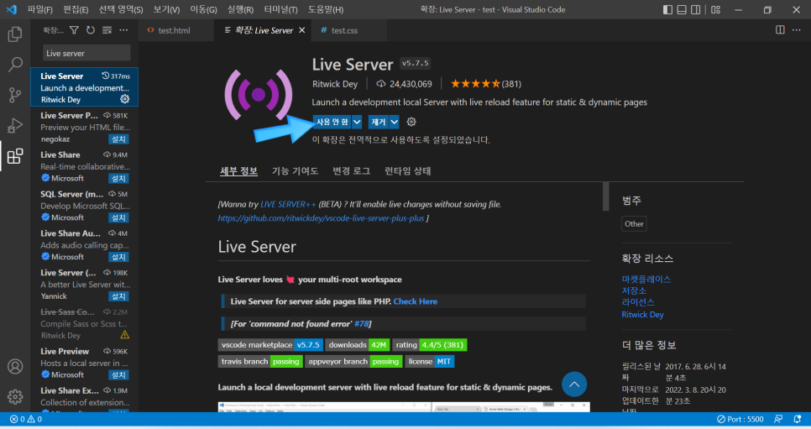Clear extension search results icon
The height and width of the screenshot is (429, 811).
[107, 30]
